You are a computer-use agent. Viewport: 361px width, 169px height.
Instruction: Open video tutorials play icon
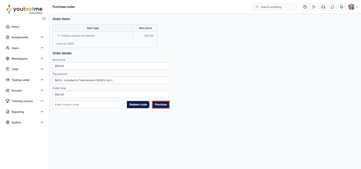tap(314, 7)
